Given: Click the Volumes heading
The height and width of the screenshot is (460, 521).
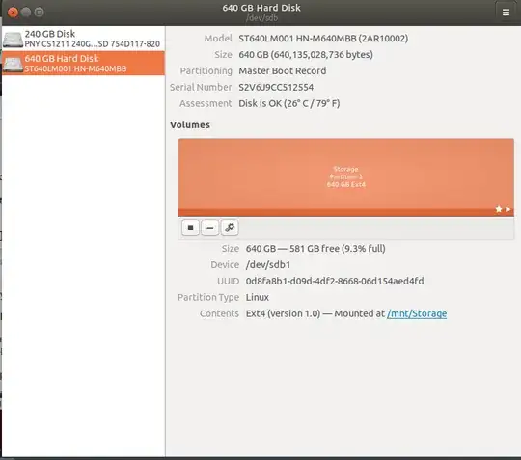Looking at the screenshot, I should pos(190,124).
